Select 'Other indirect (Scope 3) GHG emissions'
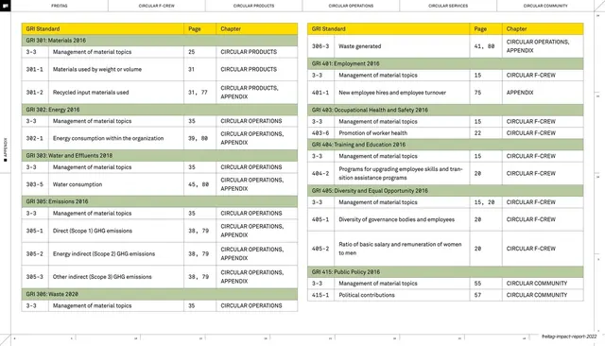The width and height of the screenshot is (605, 346). 102,277
